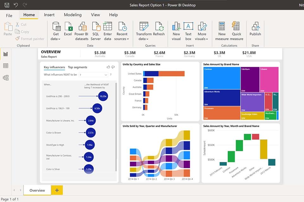304x202 pixels.
Task: Add a New measure
Action: pyautogui.click(x=222, y=30)
